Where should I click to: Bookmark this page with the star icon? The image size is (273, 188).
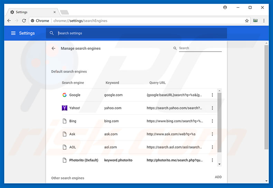coord(247,21)
